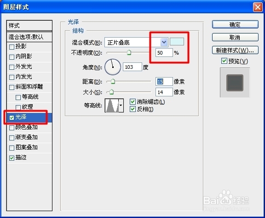Select 混合选项:默认 entry
This screenshot has width=265, height=218.
29,37
